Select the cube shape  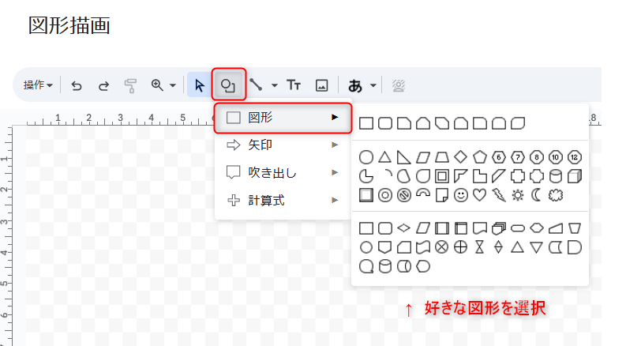pos(575,176)
